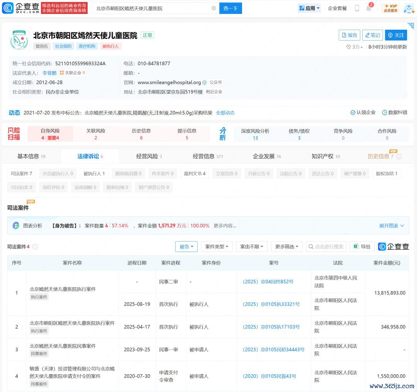Expand 更多内容 in chart analysis
This screenshot has width=417, height=392.
click(x=225, y=226)
